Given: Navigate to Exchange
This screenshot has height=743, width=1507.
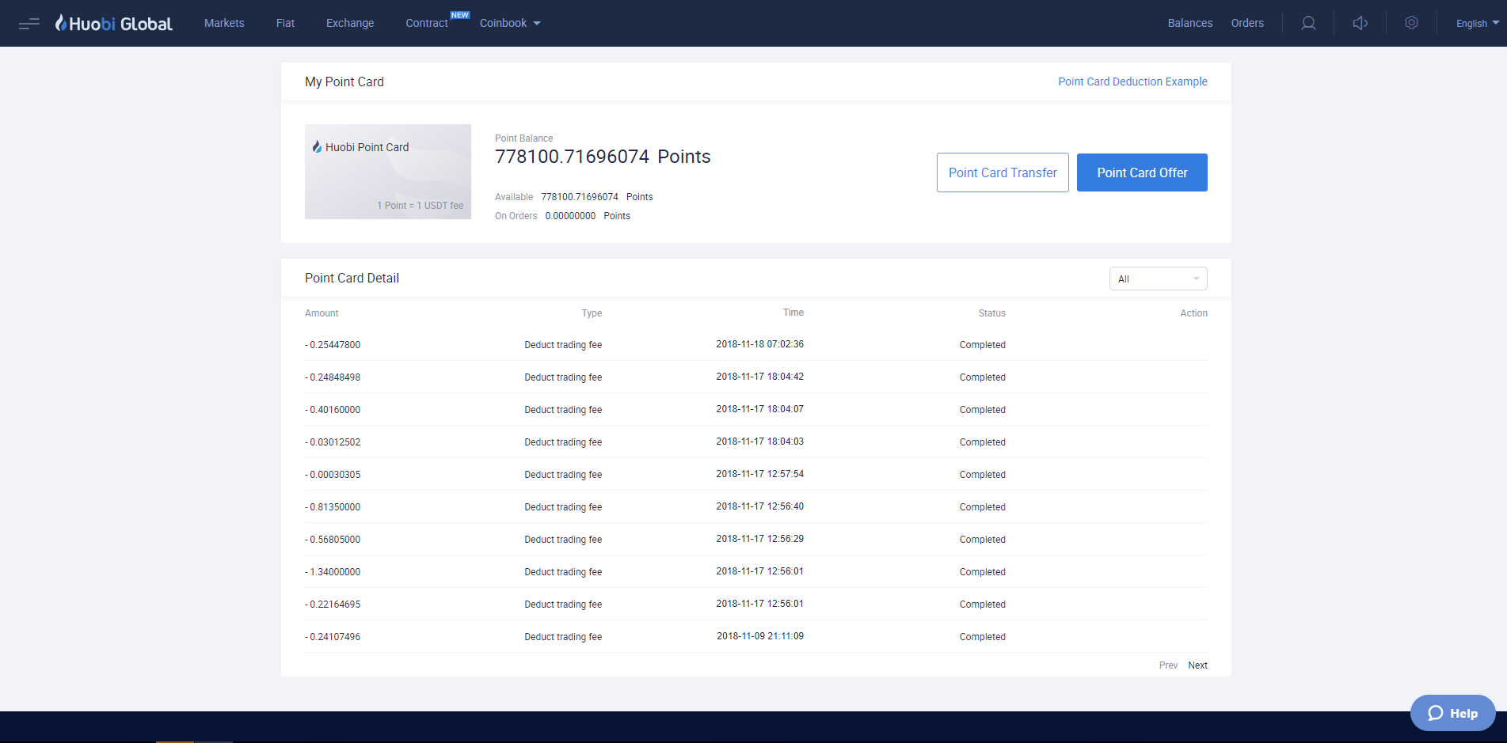Looking at the screenshot, I should [350, 23].
